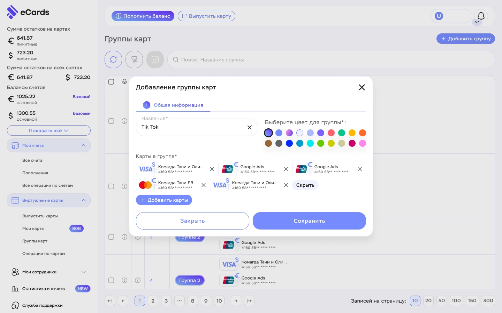Click the eCards logo

pos(28,12)
